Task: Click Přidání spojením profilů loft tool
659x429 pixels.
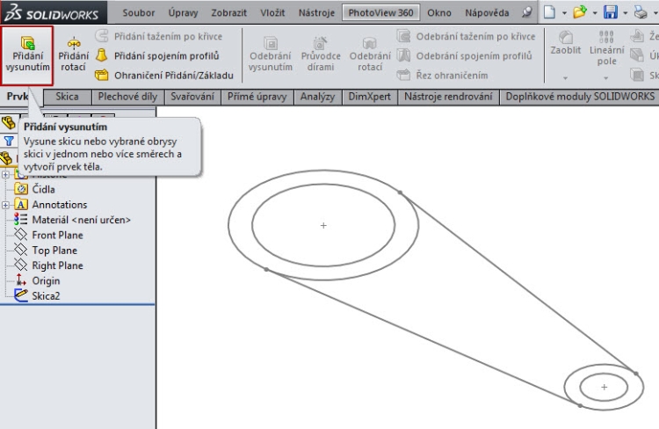Action: click(x=157, y=55)
